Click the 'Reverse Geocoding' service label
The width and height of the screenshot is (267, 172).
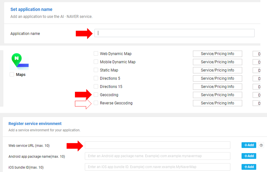116,103
